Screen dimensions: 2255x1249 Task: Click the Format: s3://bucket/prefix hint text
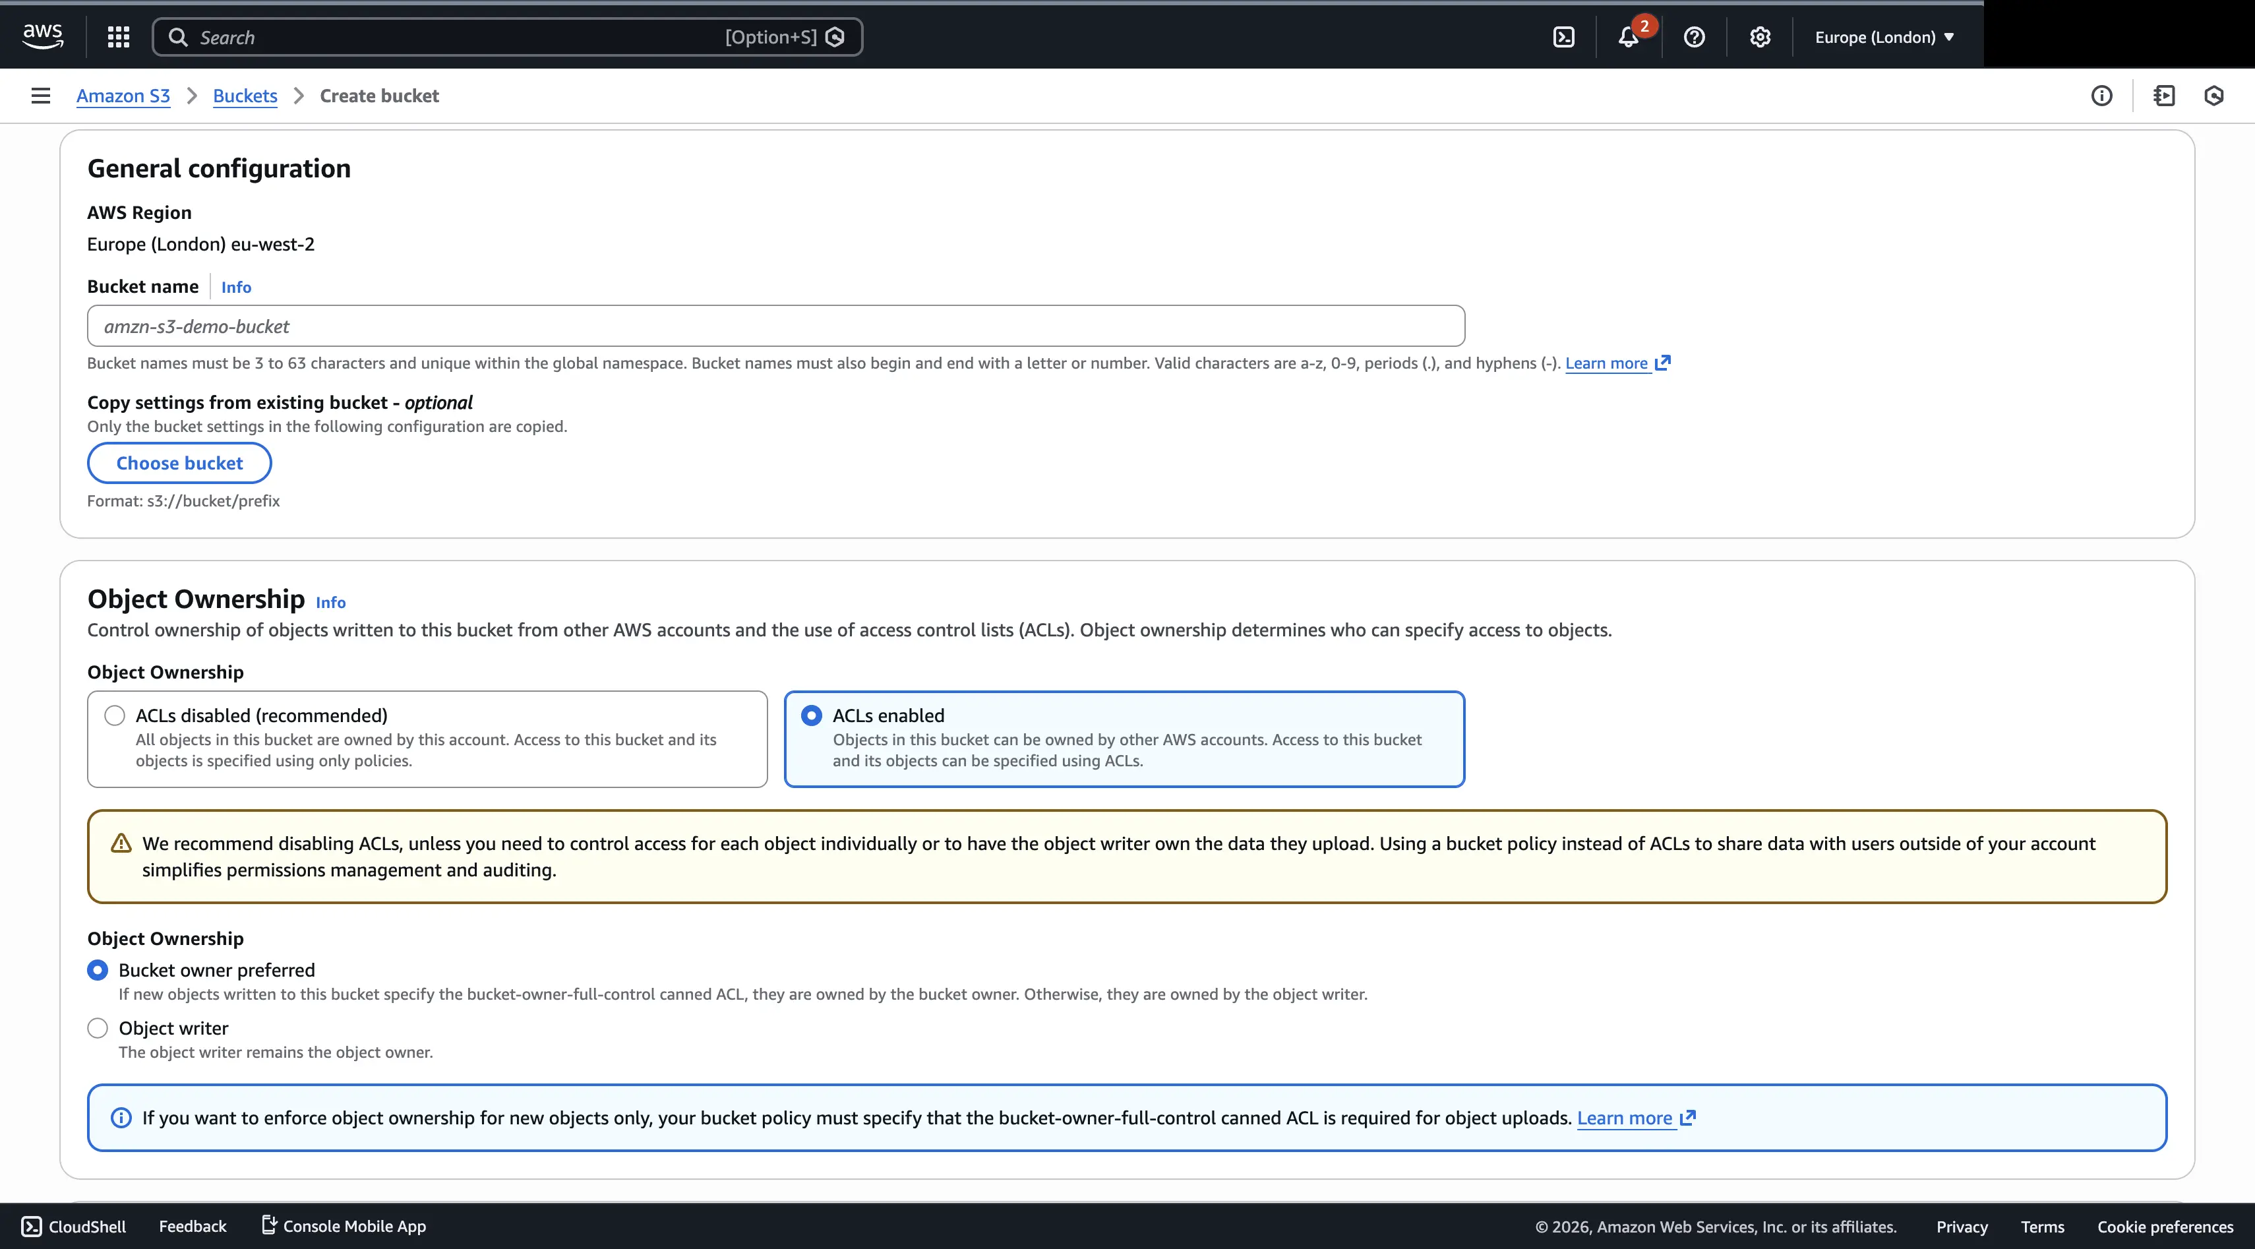tap(184, 501)
